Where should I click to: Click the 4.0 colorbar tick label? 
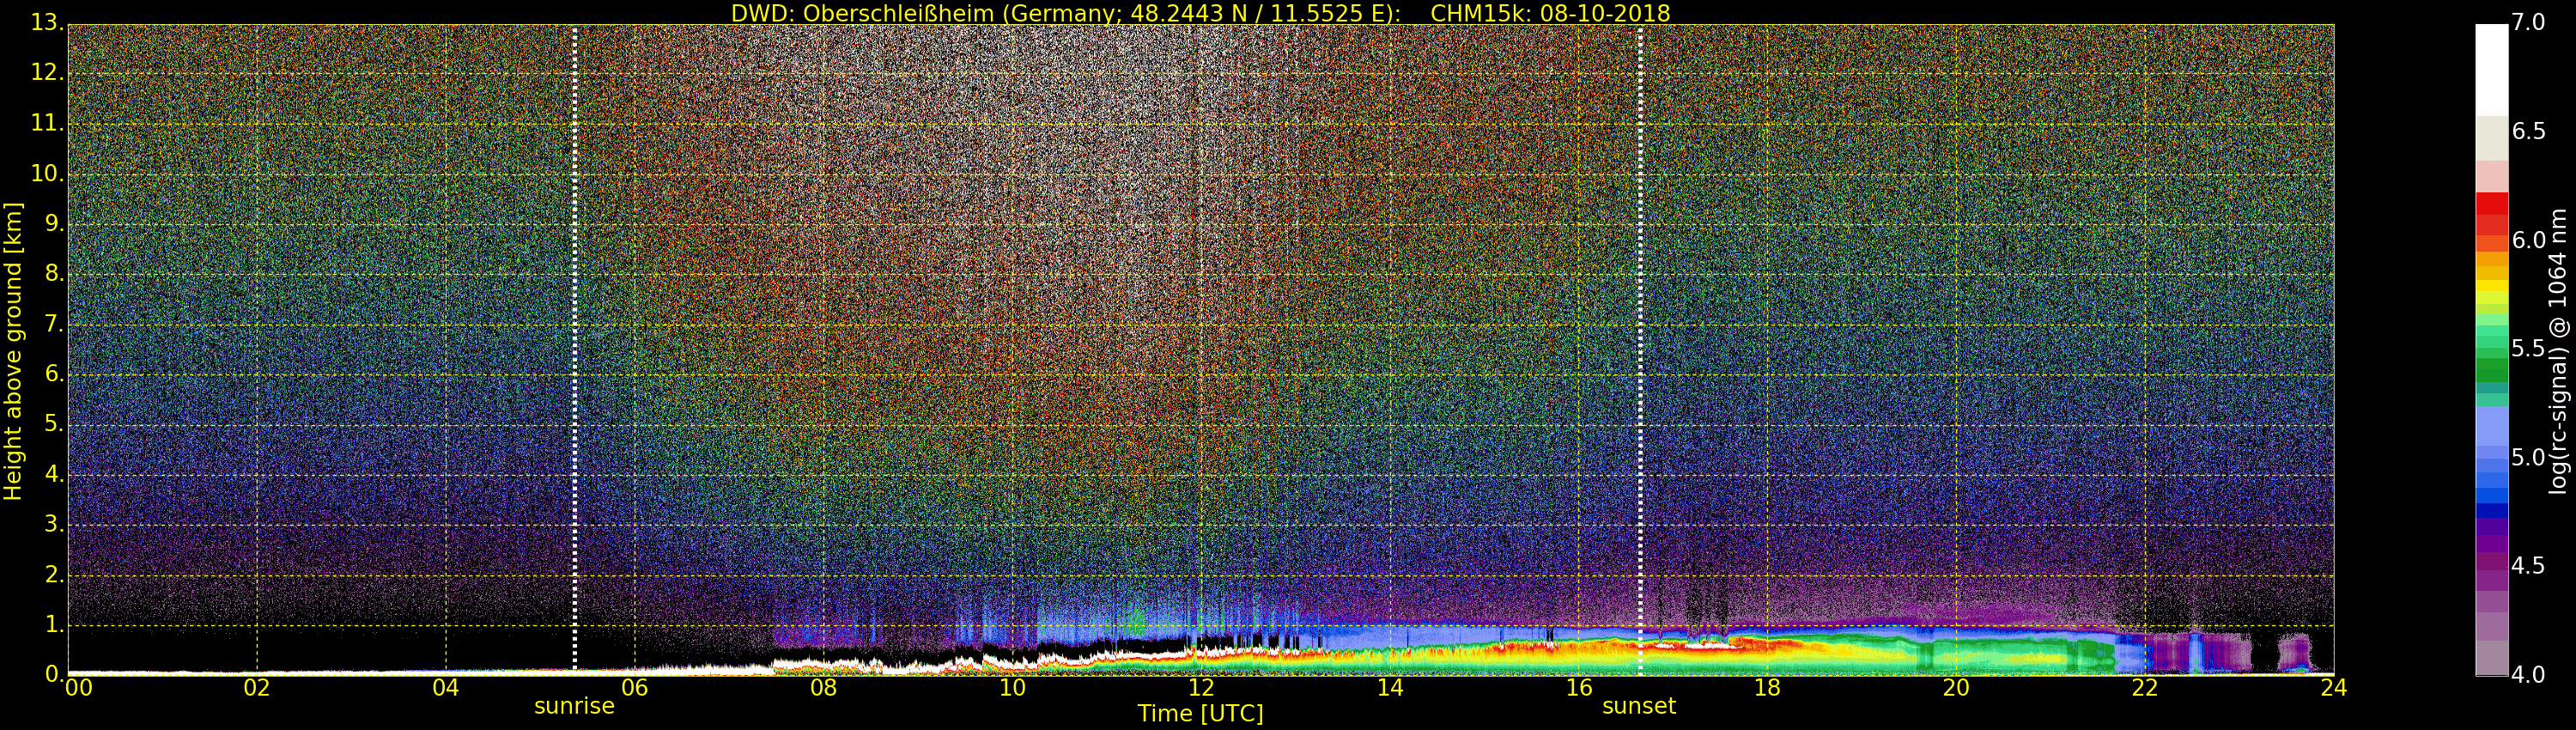tap(2529, 675)
